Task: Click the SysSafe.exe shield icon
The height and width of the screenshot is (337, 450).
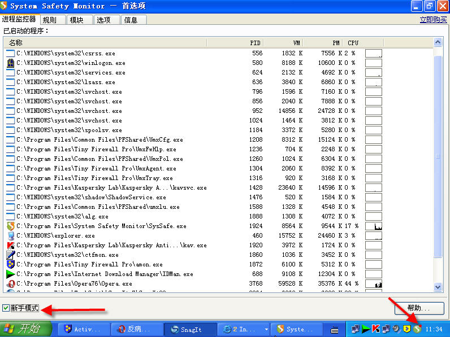Action: (11, 226)
